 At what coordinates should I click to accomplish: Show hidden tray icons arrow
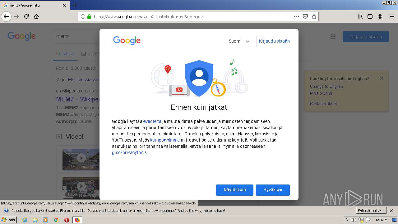coord(347,220)
